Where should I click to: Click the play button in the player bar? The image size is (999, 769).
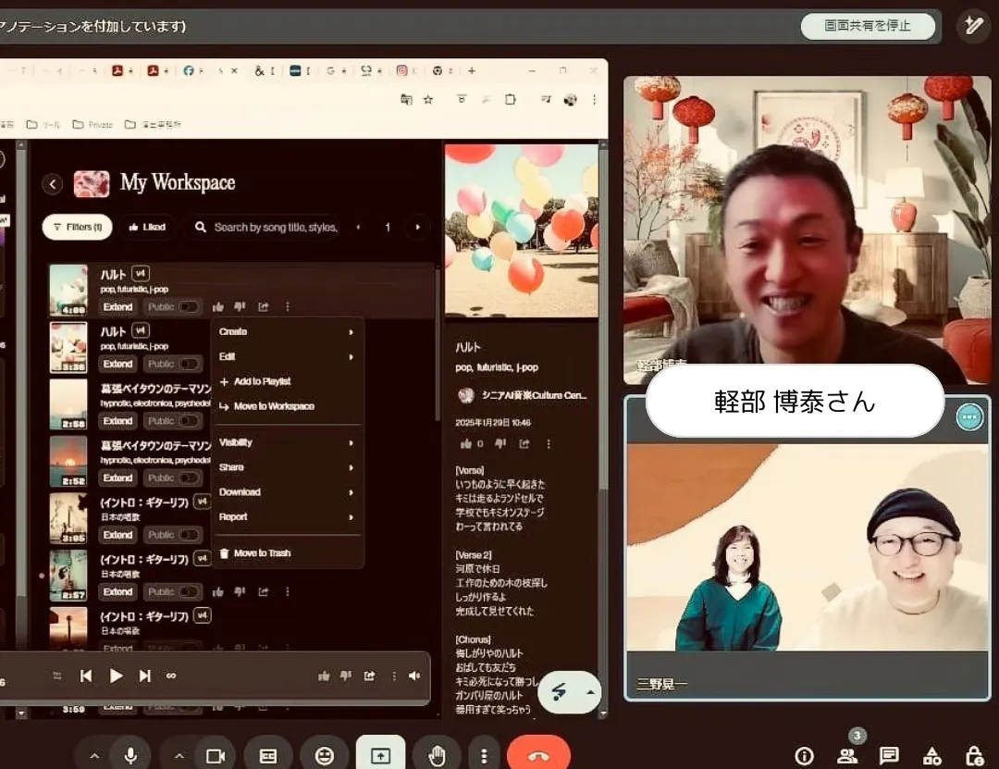116,676
